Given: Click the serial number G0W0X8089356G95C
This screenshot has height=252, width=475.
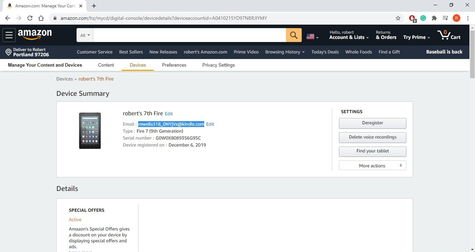Looking at the screenshot, I should coord(178,138).
